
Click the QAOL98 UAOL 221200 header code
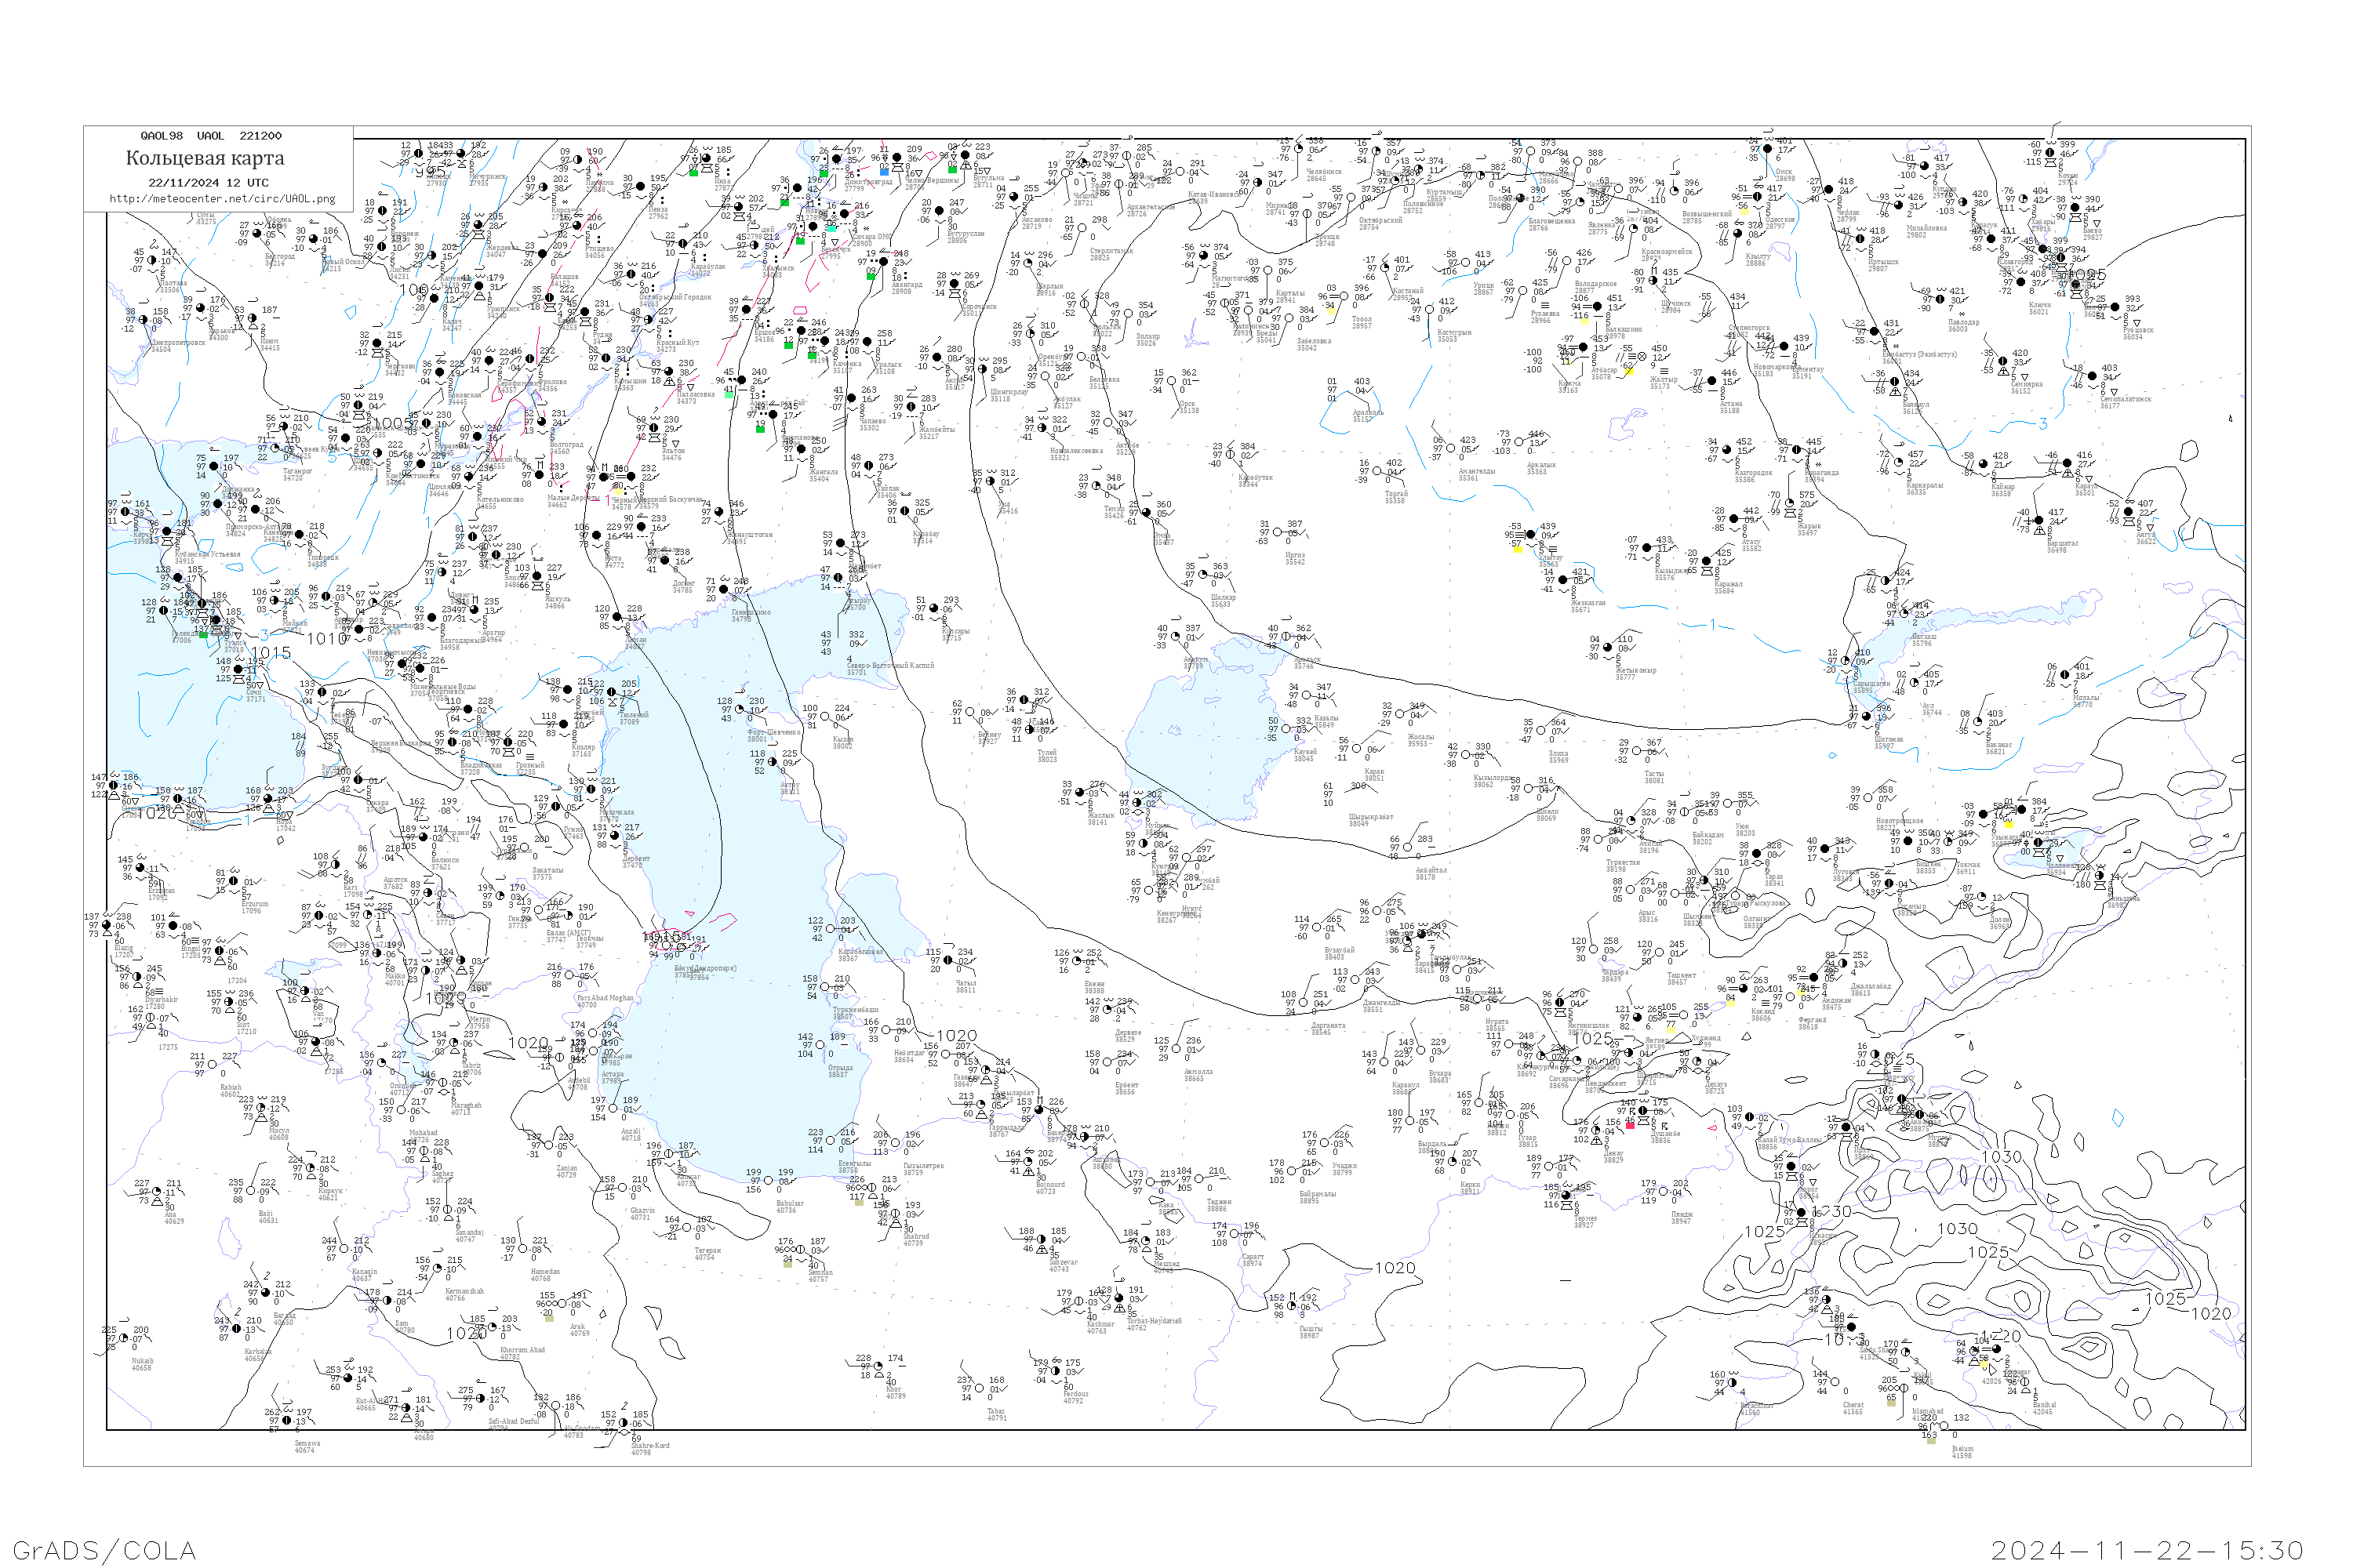(x=210, y=136)
